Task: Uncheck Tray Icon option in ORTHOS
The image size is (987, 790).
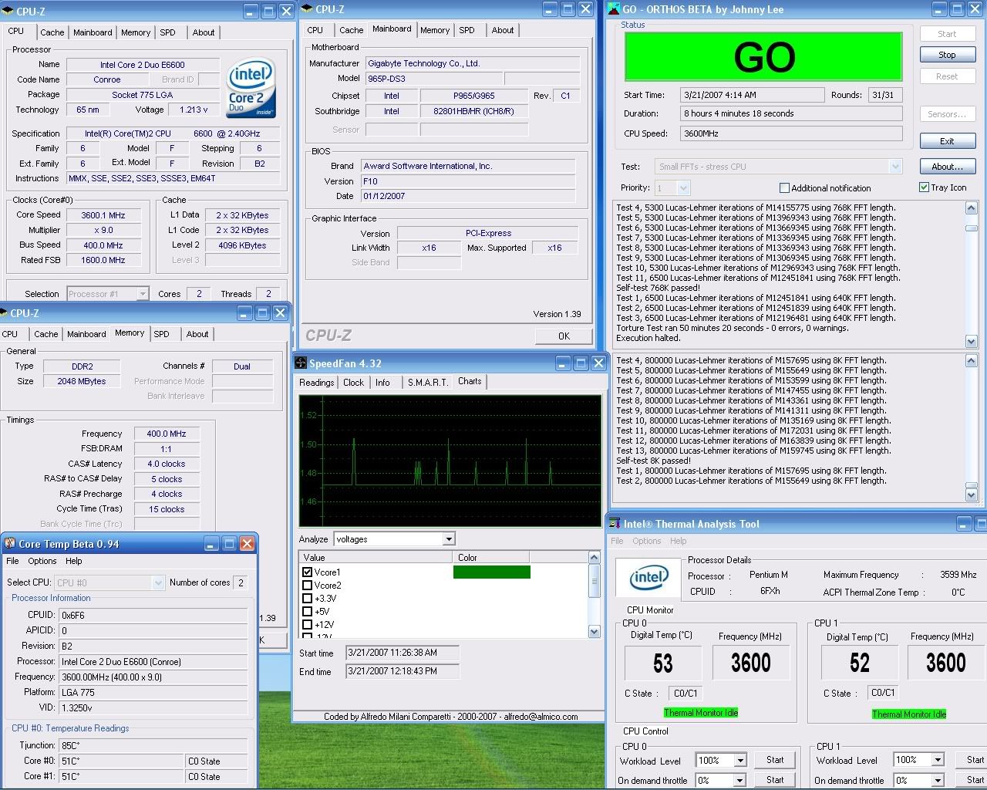Action: pyautogui.click(x=924, y=187)
